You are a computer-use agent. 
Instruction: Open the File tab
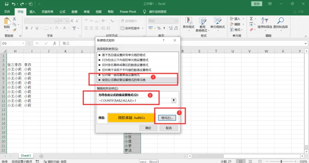coord(7,12)
